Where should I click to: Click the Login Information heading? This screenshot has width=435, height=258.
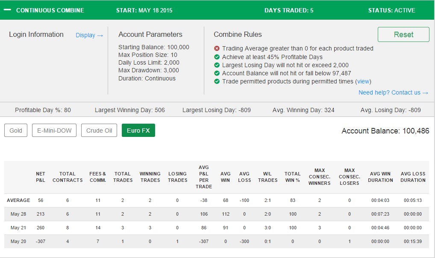point(36,34)
